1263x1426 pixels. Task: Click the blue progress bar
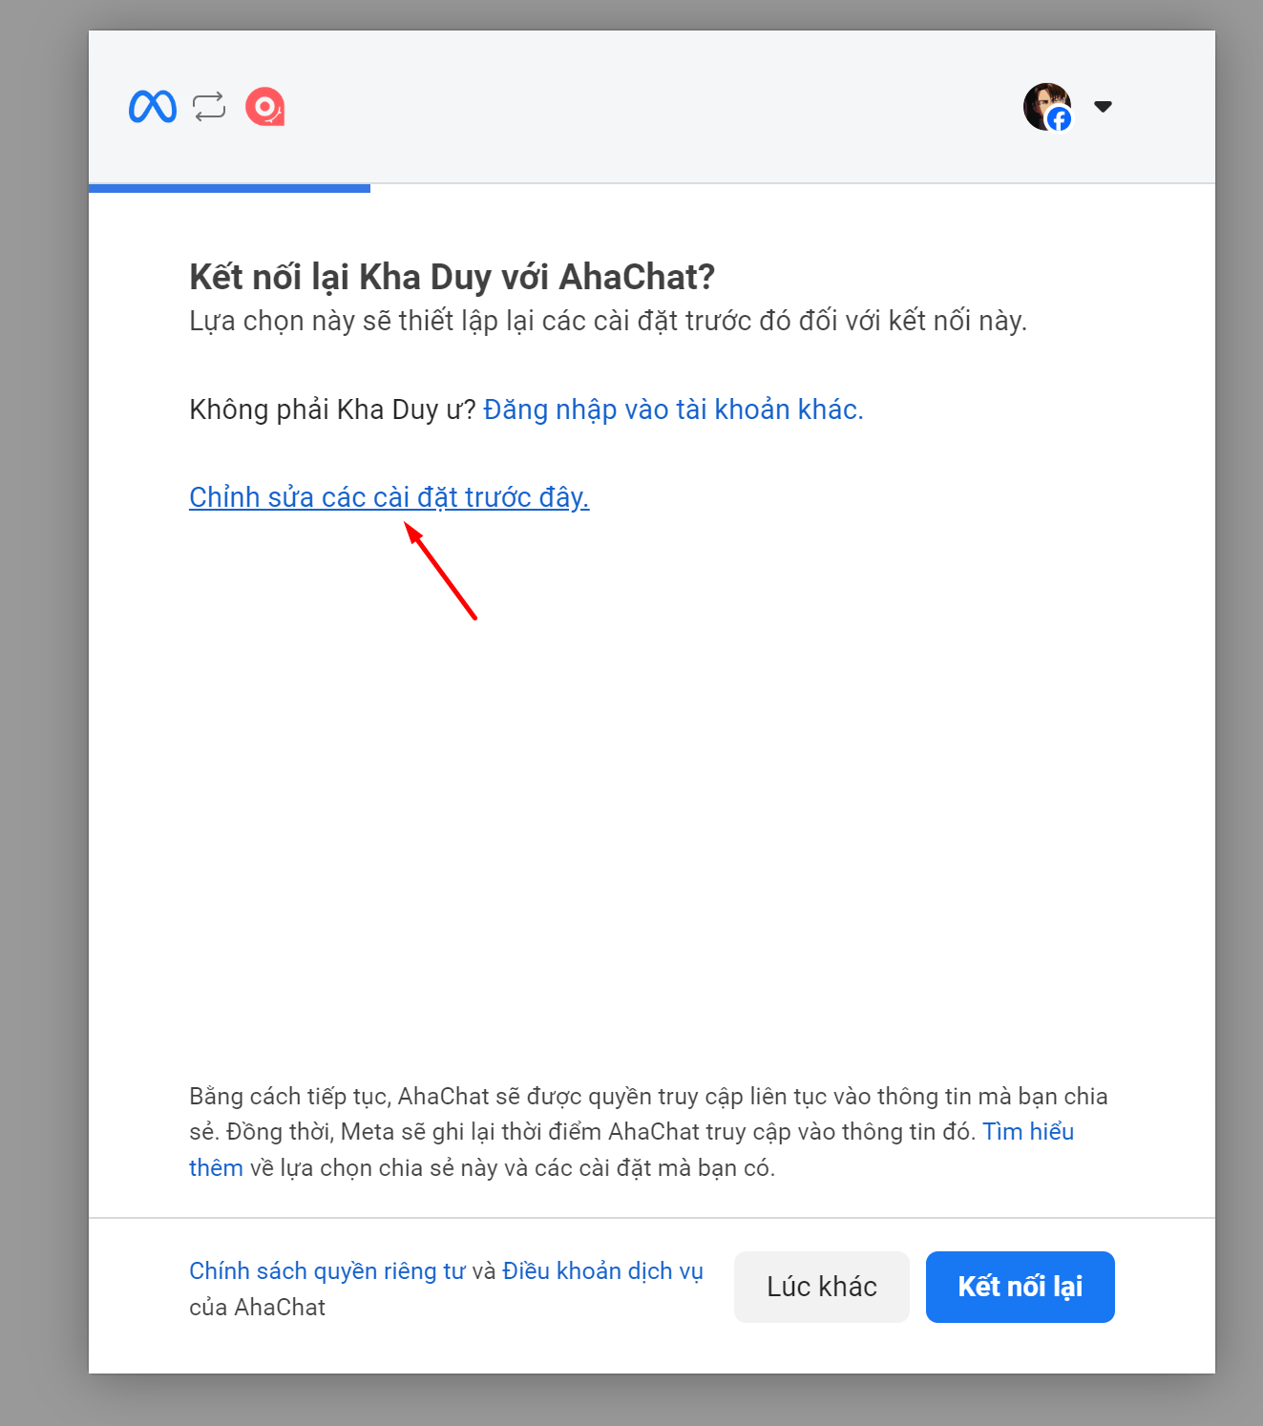coord(229,188)
